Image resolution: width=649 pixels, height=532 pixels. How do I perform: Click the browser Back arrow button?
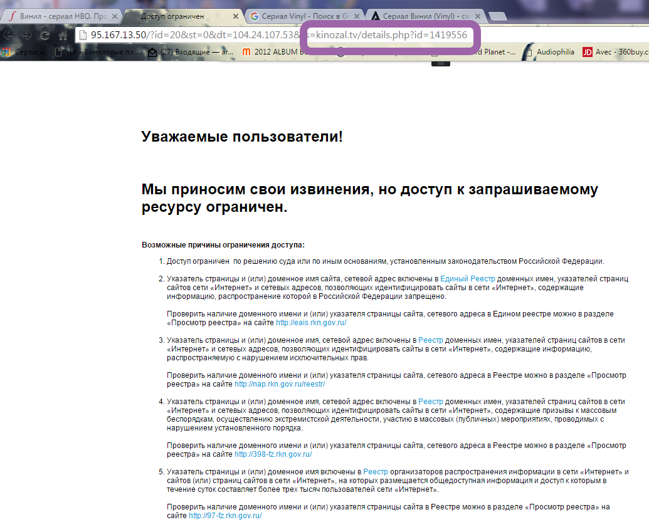tap(9, 35)
